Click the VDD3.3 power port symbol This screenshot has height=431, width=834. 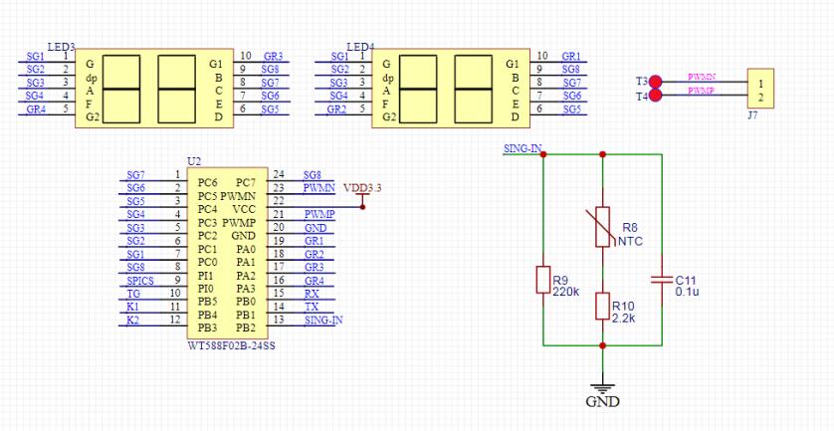362,194
